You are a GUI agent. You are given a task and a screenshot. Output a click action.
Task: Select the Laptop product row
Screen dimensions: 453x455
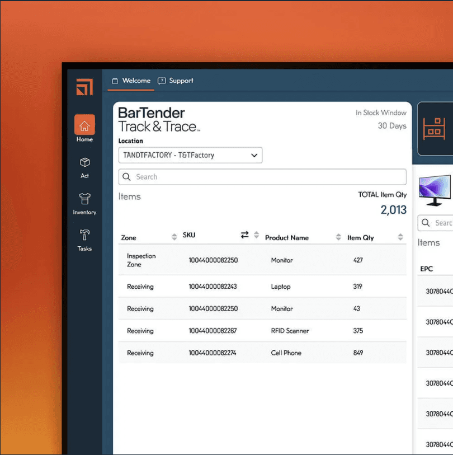pyautogui.click(x=262, y=287)
